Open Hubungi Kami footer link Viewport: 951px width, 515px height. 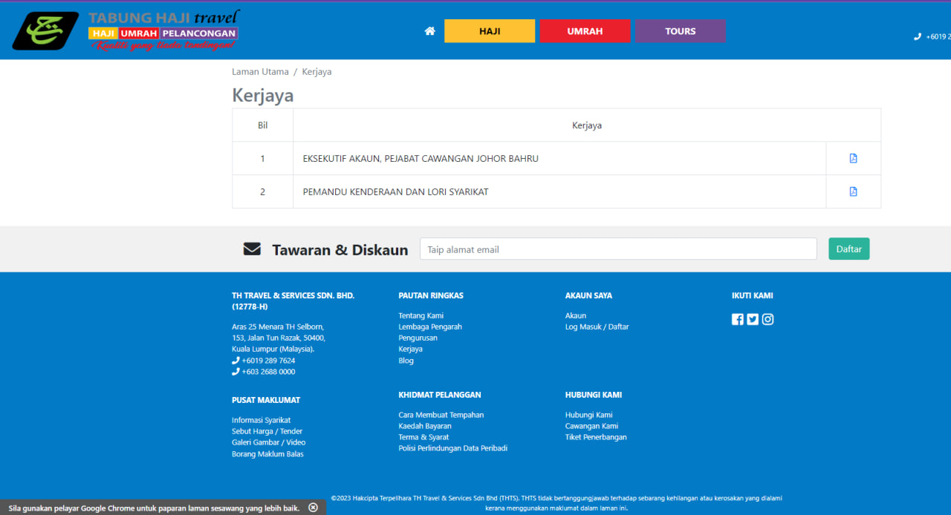point(588,415)
